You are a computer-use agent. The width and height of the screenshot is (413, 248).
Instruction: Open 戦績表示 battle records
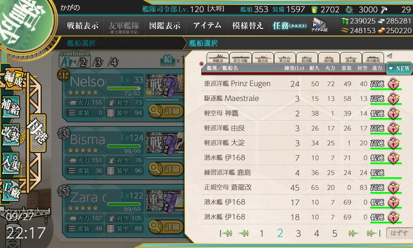coord(83,25)
